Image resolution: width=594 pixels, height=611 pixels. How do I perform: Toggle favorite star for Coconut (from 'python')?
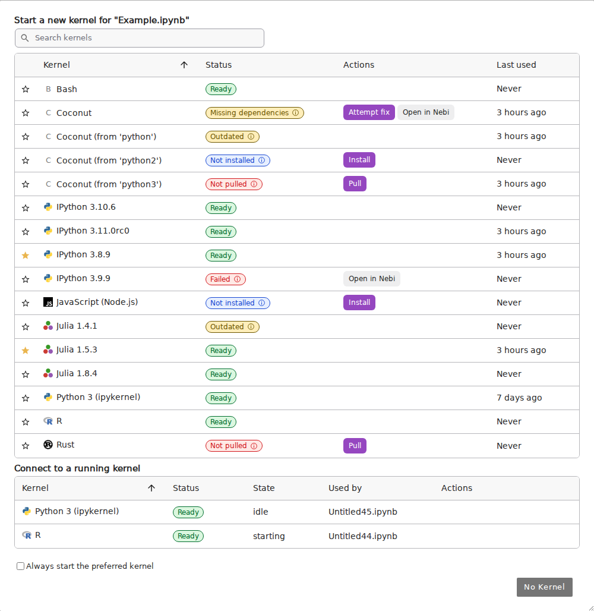pyautogui.click(x=26, y=137)
